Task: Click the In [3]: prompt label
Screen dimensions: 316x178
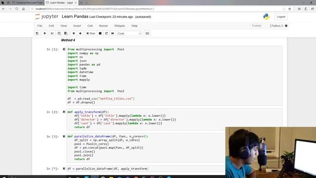Action: pyautogui.click(x=52, y=136)
